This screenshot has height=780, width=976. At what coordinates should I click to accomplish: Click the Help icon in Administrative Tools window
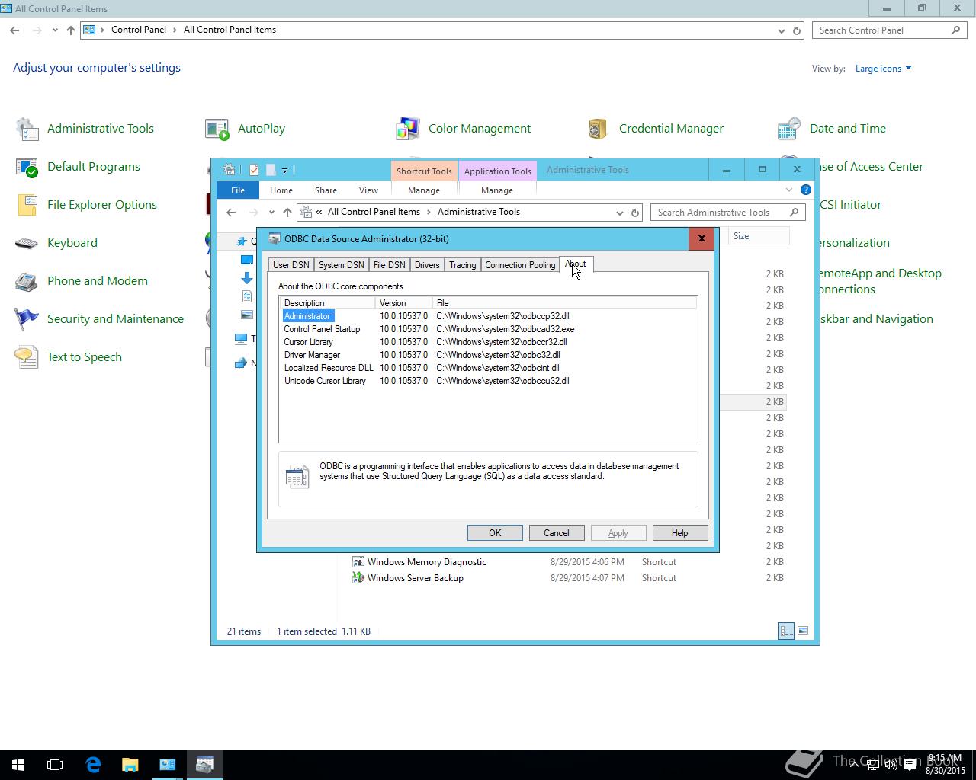806,190
